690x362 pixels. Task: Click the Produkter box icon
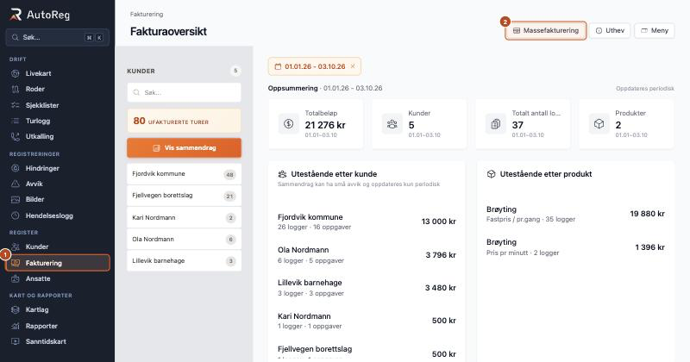pos(599,124)
